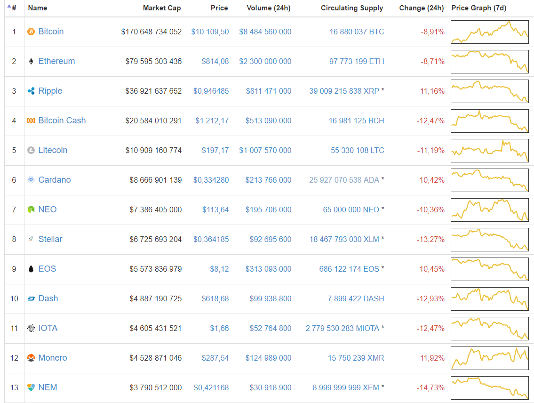This screenshot has width=534, height=403.
Task: Click the Ethereum diamond logo icon
Action: 31,61
